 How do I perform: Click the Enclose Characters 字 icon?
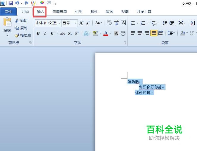tap(123, 33)
